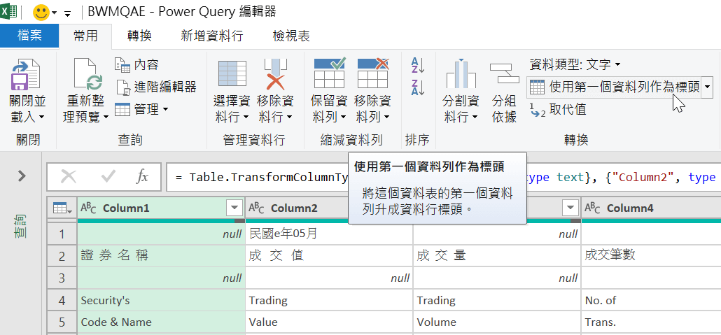This screenshot has width=721, height=335.
Task: Click the fx formula icon
Action: coord(142,176)
